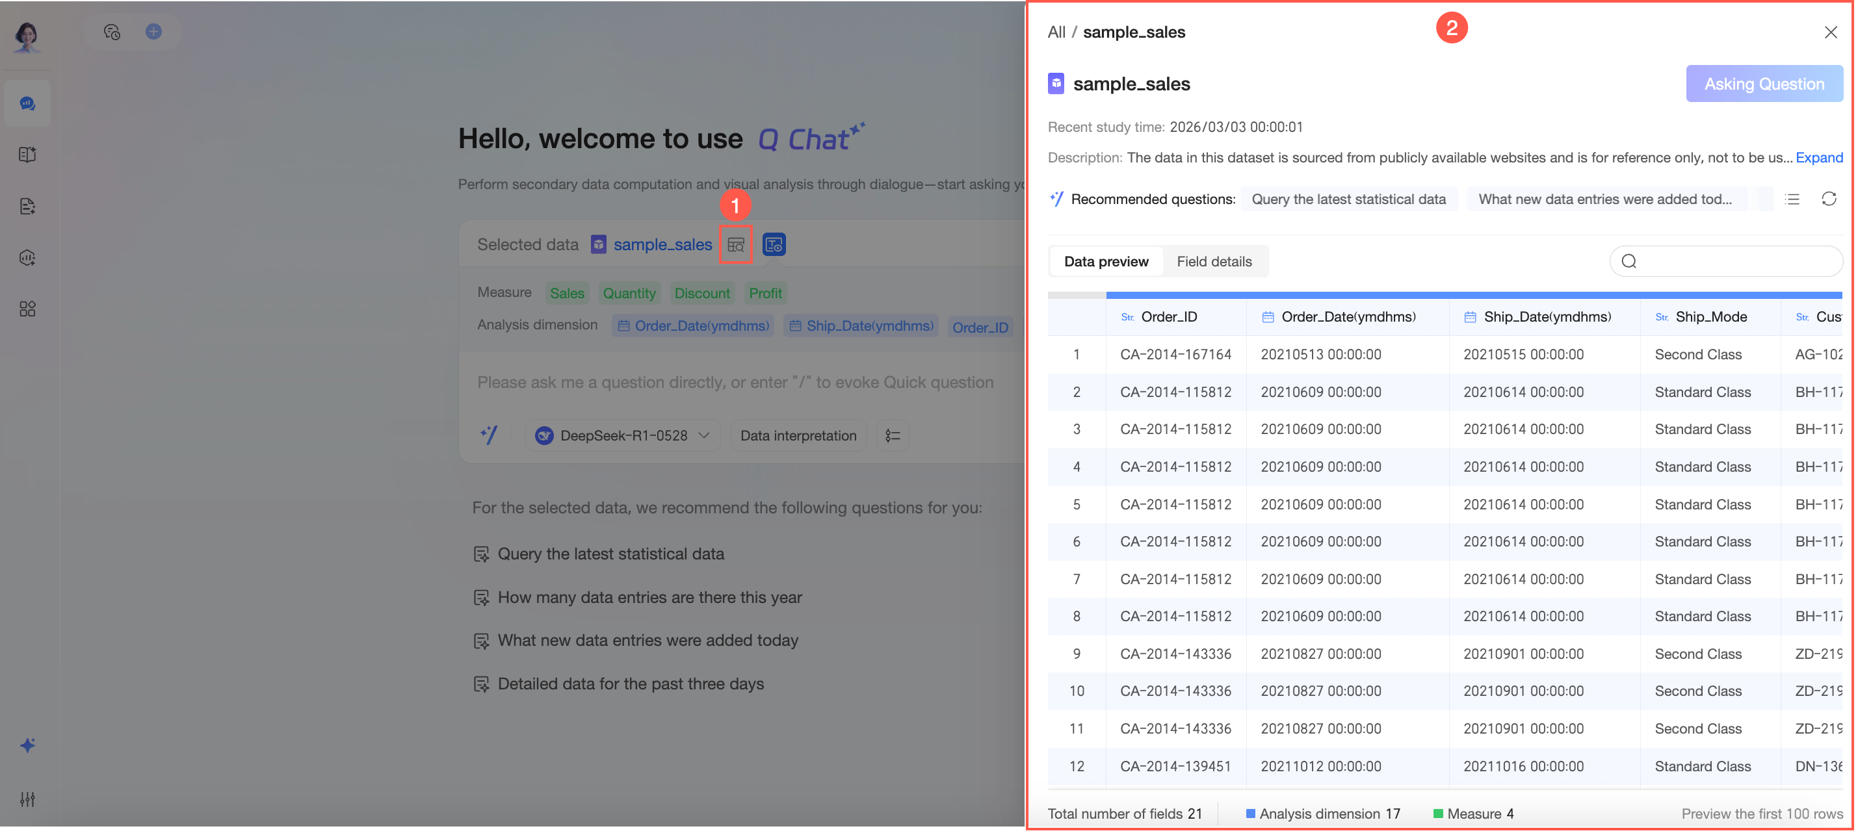
Task: Choose 'Query the latest statistical data' in main list
Action: [610, 554]
